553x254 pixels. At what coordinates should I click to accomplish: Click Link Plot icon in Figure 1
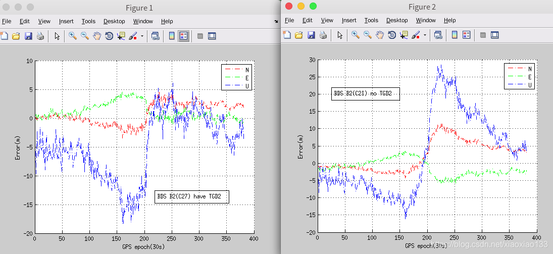(x=155, y=36)
